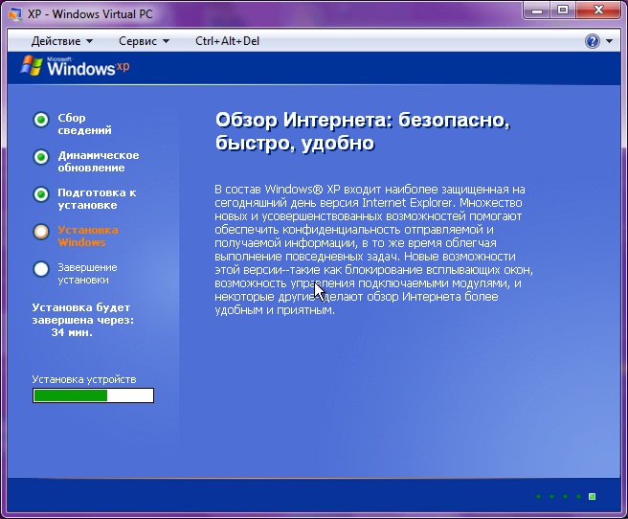
Task: Select the Завершение установки step indicator
Action: (41, 269)
